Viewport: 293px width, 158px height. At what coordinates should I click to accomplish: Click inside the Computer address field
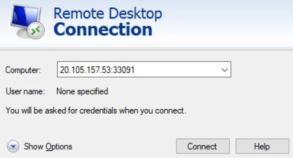[144, 69]
